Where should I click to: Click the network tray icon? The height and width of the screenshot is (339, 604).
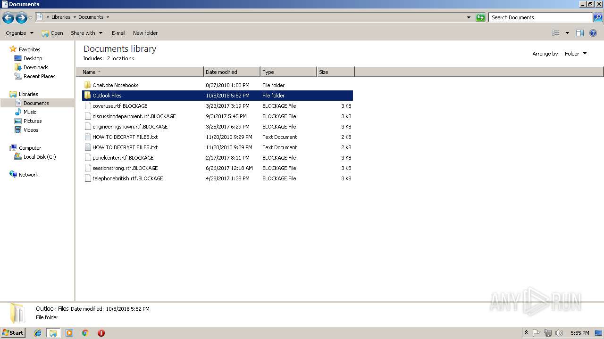tap(548, 333)
